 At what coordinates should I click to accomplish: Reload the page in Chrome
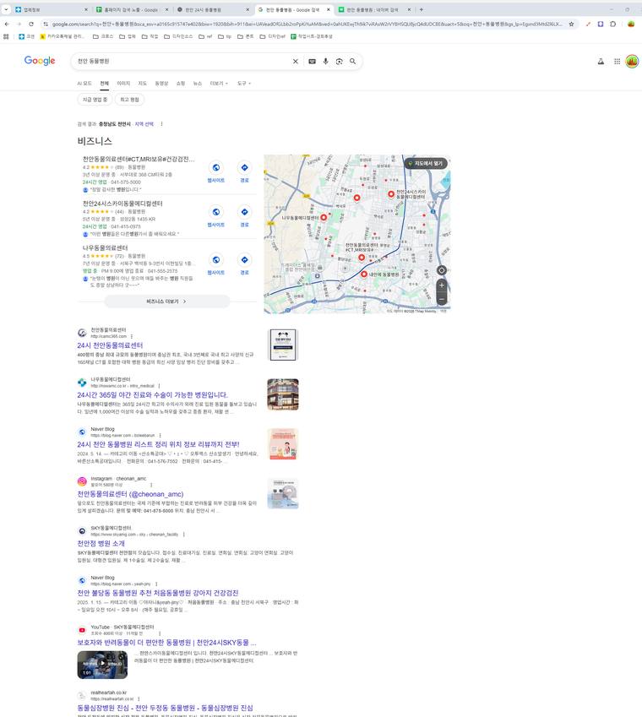point(31,24)
